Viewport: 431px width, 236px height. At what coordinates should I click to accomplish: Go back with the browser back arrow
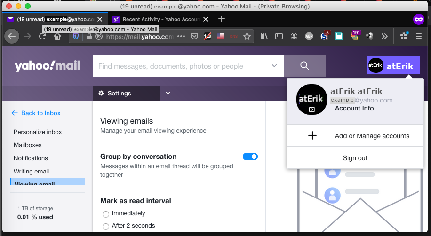[x=12, y=36]
